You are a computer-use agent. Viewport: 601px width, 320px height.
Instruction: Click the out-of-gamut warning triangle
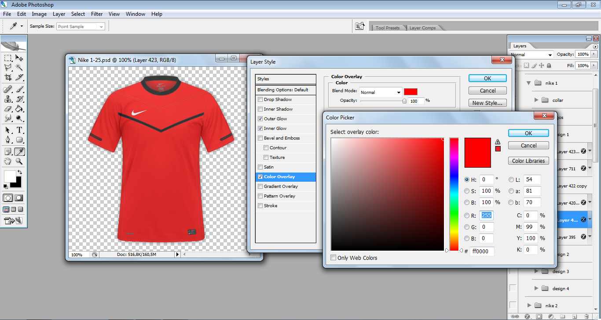[x=498, y=141]
